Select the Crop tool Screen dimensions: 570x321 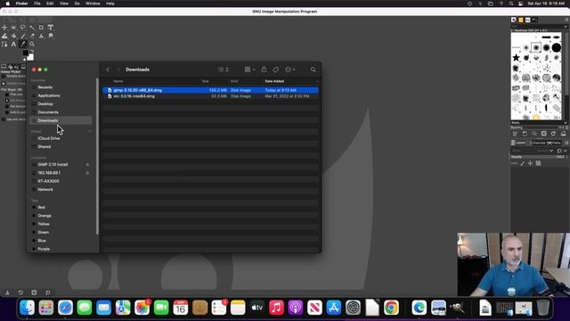click(x=41, y=28)
